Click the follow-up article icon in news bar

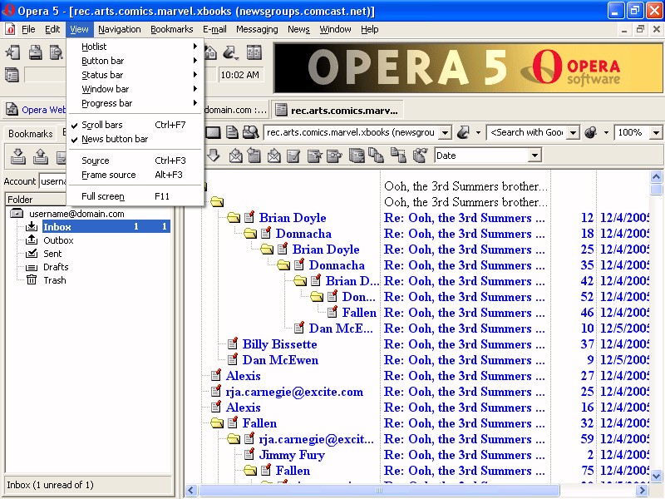[254, 156]
